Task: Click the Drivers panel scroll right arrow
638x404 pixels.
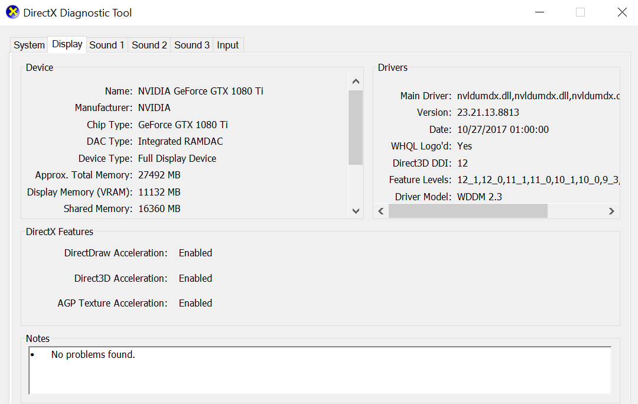Action: 611,211
